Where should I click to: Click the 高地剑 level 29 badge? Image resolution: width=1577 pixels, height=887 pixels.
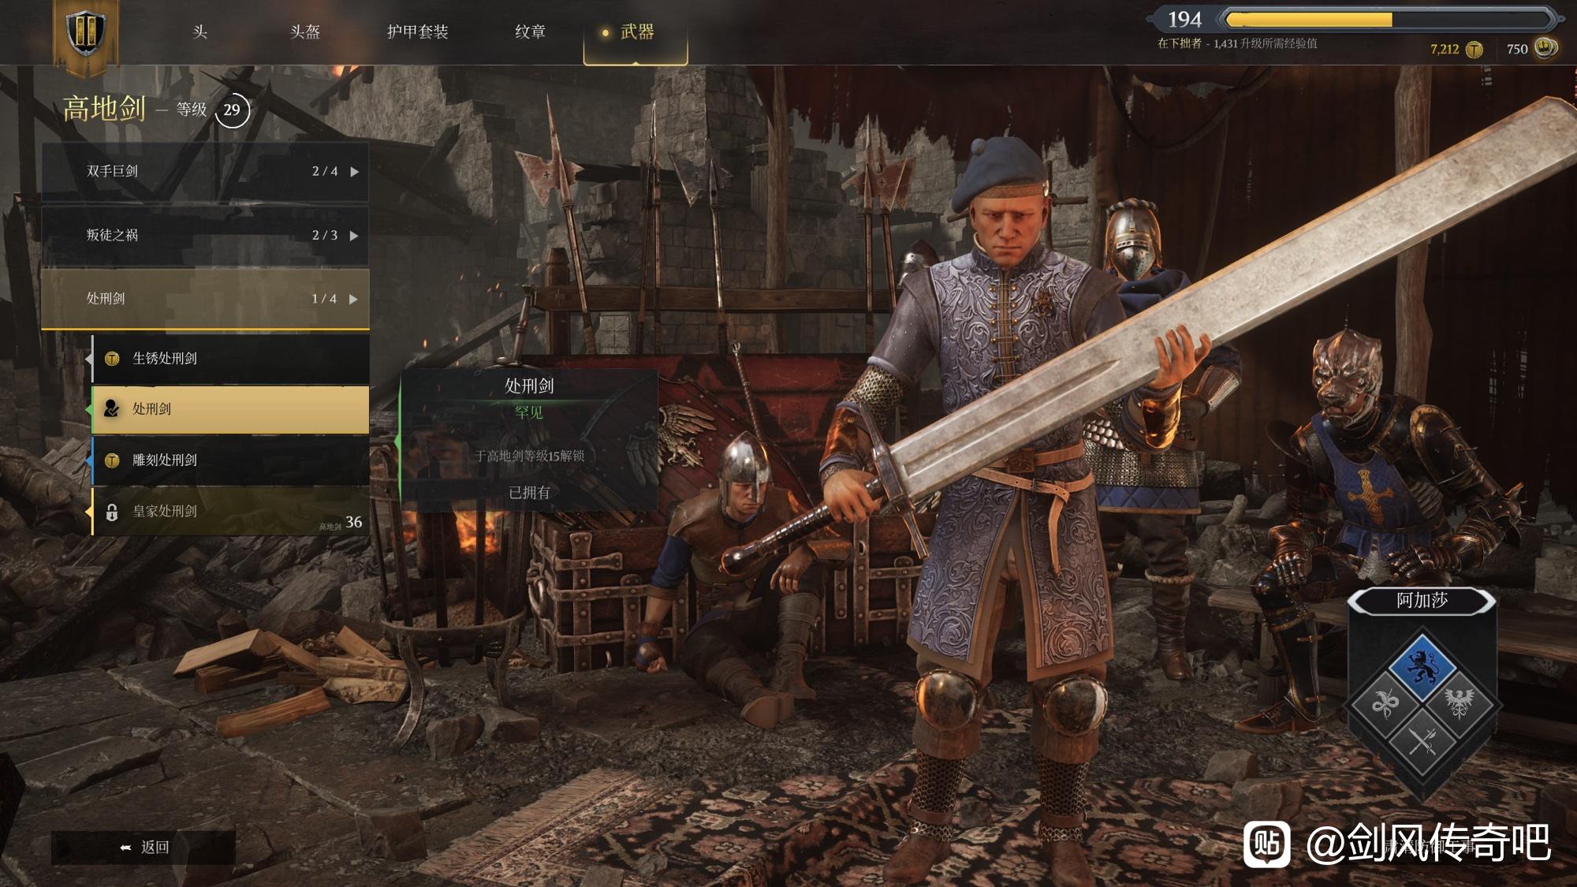tap(232, 110)
